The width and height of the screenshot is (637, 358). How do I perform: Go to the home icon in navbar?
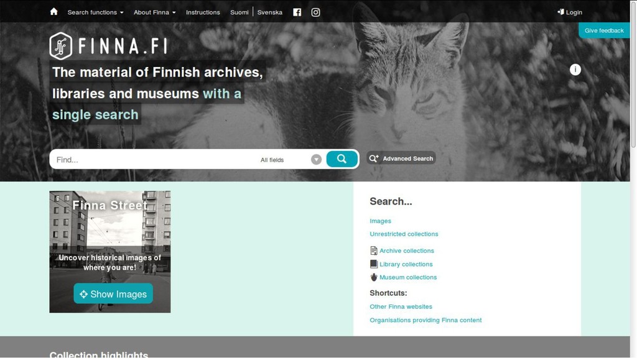[x=53, y=12]
